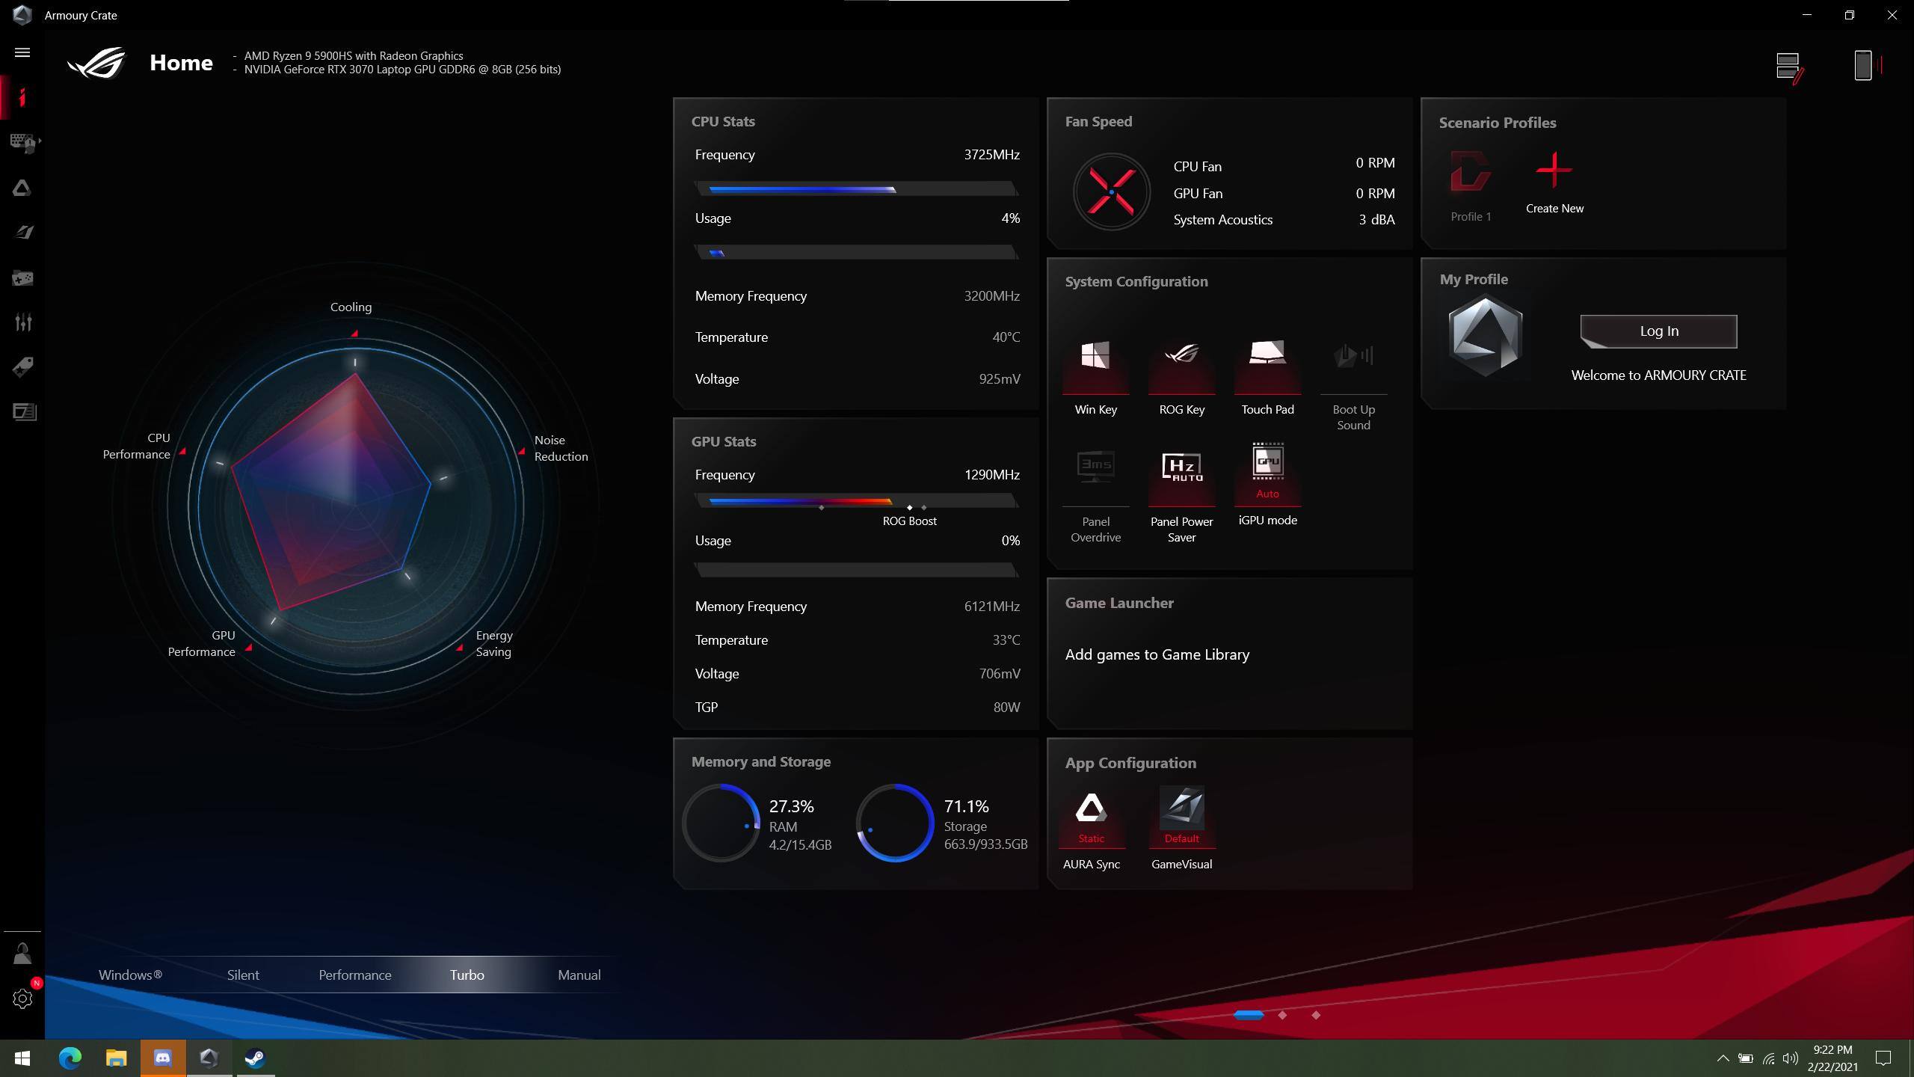1914x1077 pixels.
Task: Open the GameVisual Default configuration
Action: (1181, 817)
